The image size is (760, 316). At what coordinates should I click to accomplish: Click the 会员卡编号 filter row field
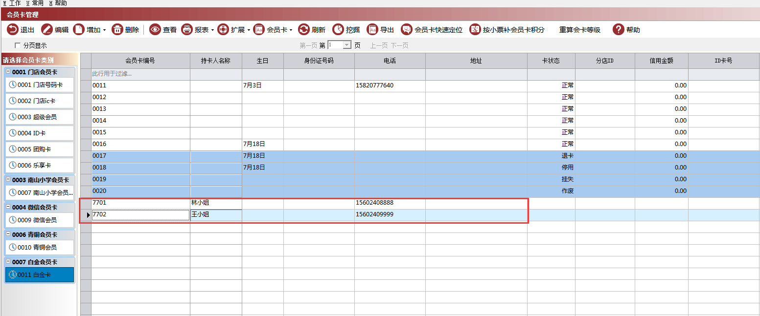(x=140, y=74)
